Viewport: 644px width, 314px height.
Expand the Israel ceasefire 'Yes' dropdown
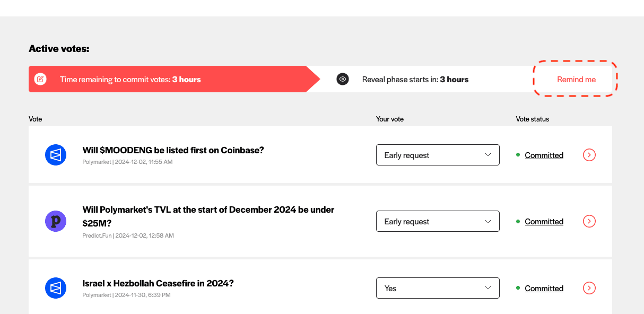coord(438,288)
